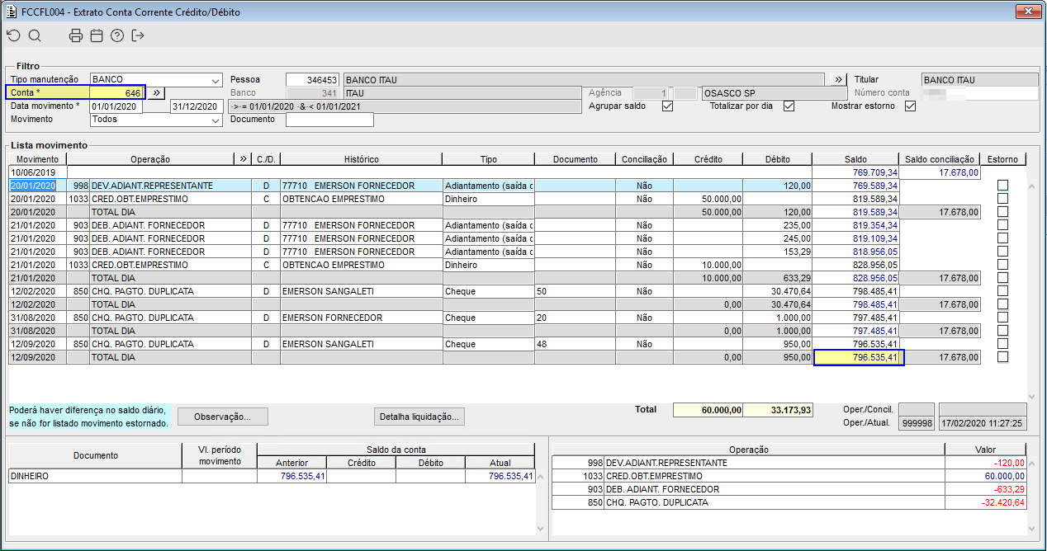This screenshot has height=551, width=1047.
Task: Open help via question mark icon
Action: pyautogui.click(x=117, y=35)
